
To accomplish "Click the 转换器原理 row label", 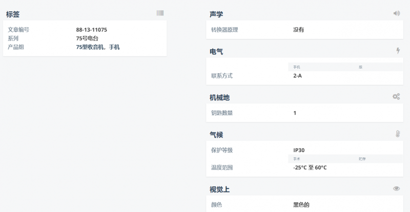I will [224, 30].
